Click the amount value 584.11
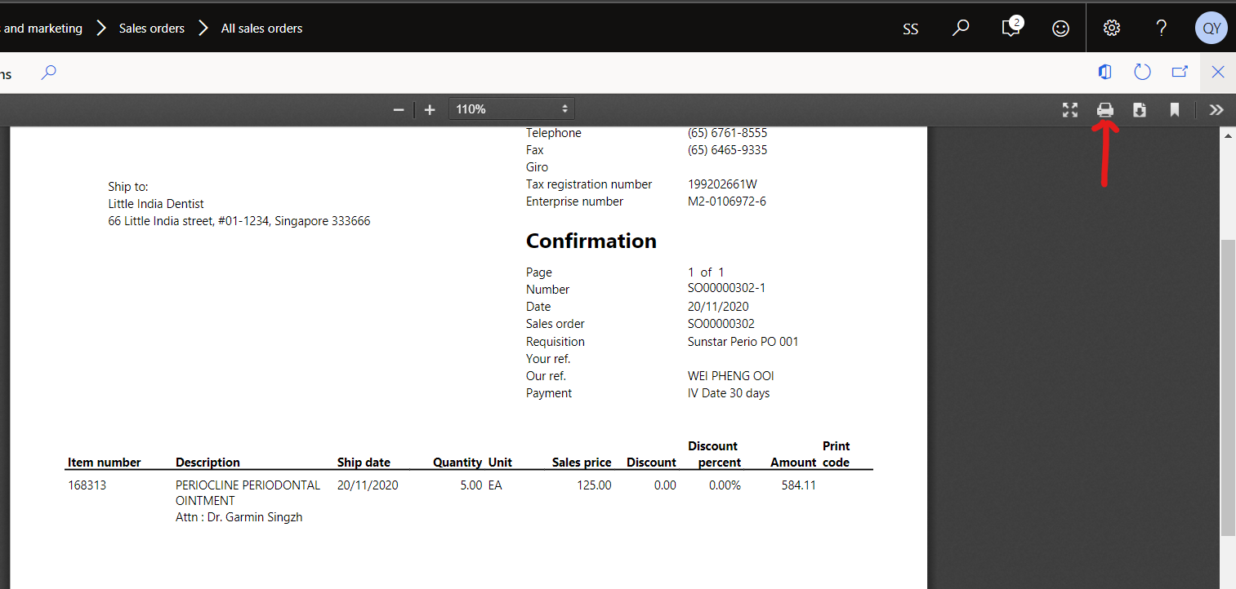 [798, 485]
